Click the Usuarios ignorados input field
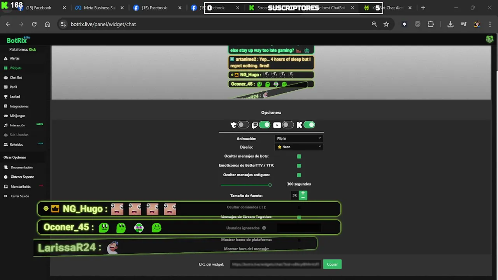 click(299, 228)
